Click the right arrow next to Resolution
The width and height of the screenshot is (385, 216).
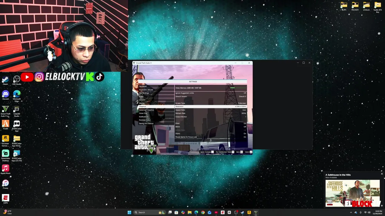click(x=245, y=106)
